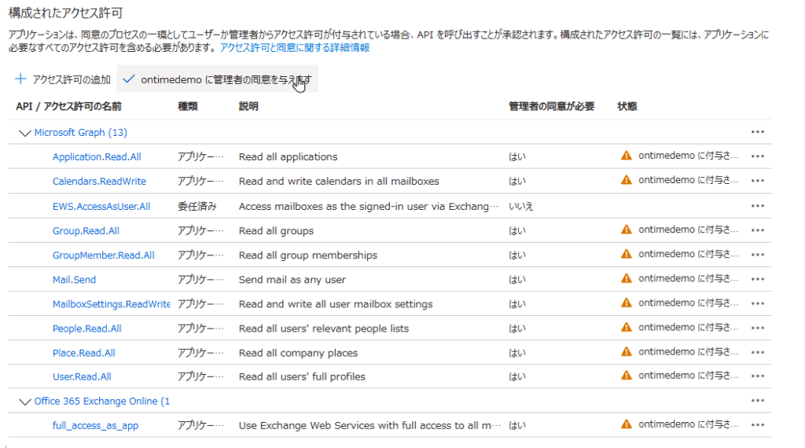
Task: Open the GroupMember.Read.All permission link
Action: pos(103,255)
